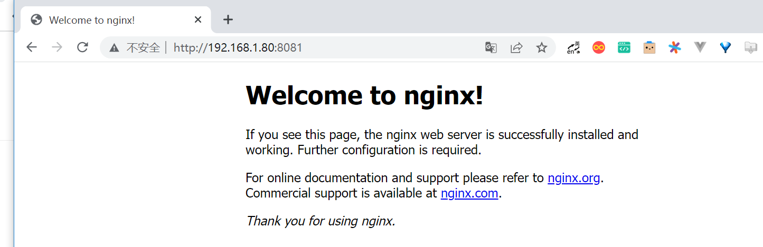Screen dimensions: 763x247
Task: Open a new browser tab
Action: tap(228, 20)
